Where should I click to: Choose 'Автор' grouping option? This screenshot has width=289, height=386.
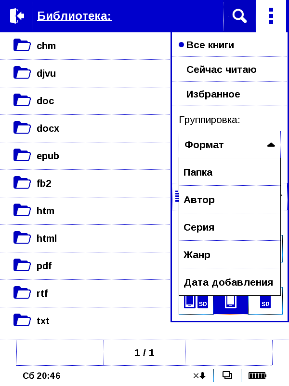pyautogui.click(x=230, y=200)
